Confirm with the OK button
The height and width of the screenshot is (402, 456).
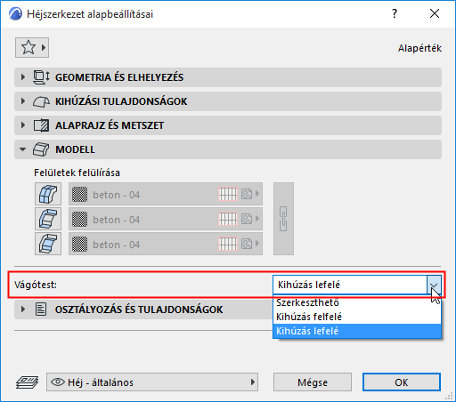tap(402, 382)
